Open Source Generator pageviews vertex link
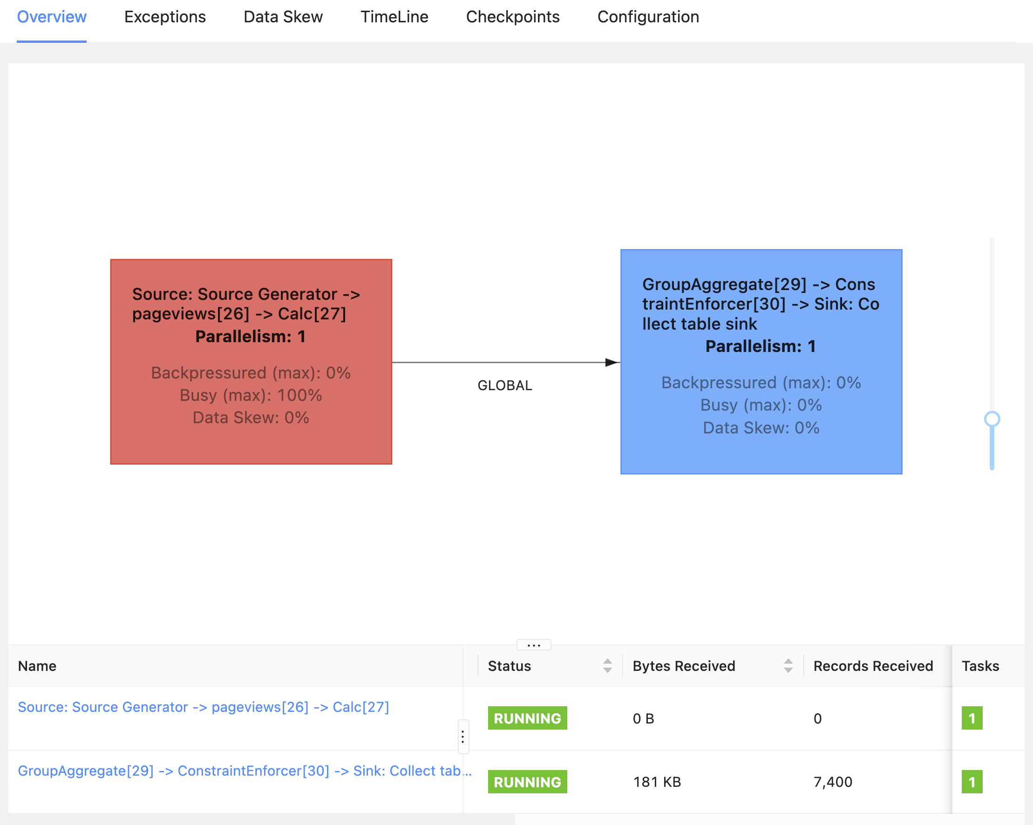Viewport: 1033px width, 825px height. [x=203, y=707]
